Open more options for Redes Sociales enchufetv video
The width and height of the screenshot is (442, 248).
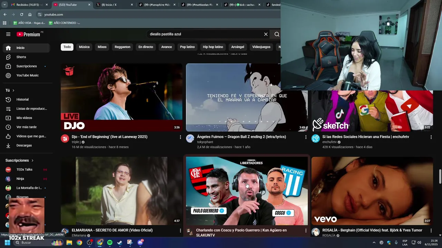tap(431, 137)
